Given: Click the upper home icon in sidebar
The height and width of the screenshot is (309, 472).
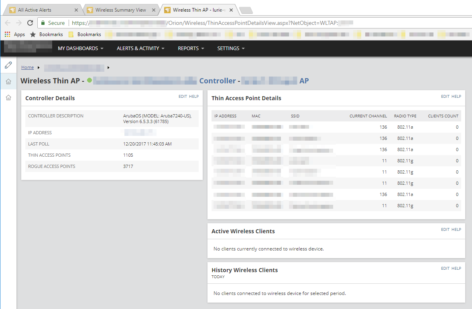Looking at the screenshot, I should tap(8, 81).
